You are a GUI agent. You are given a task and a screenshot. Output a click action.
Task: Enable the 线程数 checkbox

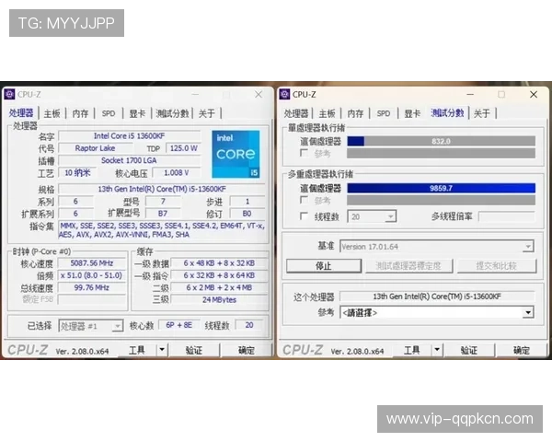click(305, 216)
